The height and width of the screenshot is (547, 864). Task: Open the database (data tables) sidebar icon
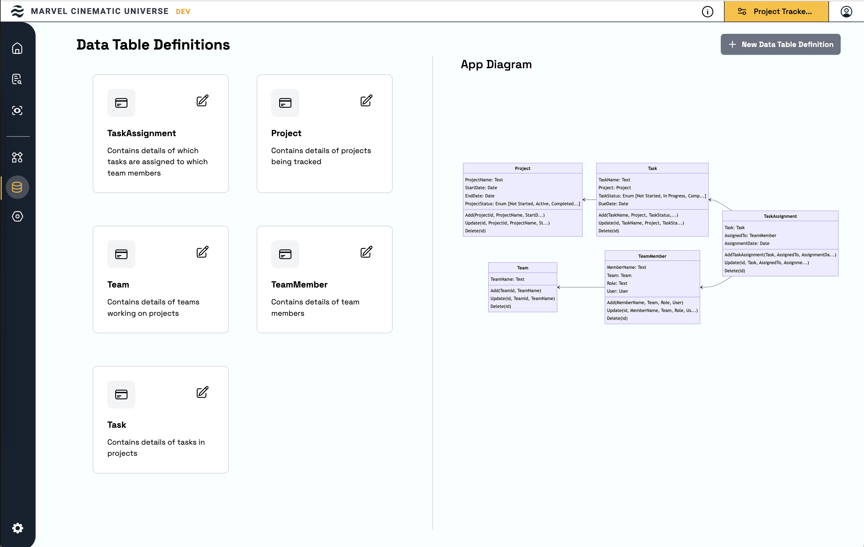pyautogui.click(x=17, y=187)
